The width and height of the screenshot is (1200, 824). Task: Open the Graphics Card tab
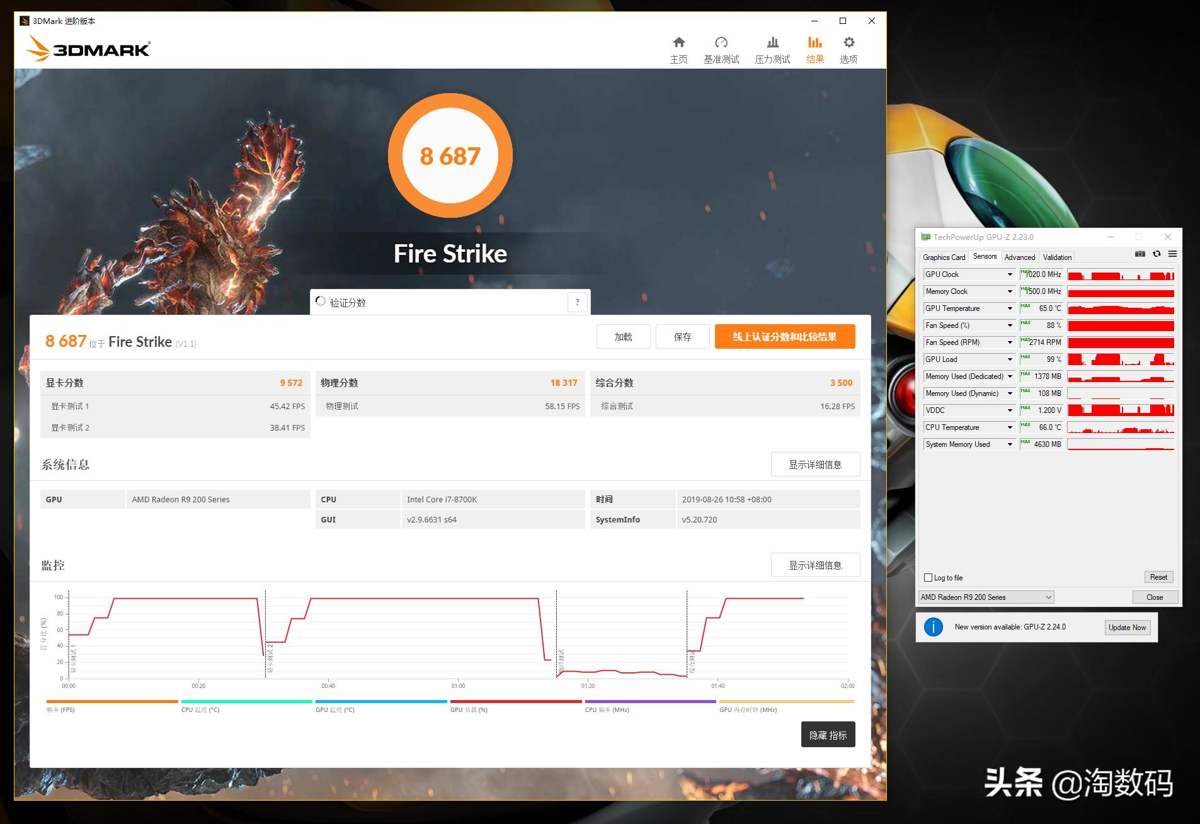[x=944, y=257]
